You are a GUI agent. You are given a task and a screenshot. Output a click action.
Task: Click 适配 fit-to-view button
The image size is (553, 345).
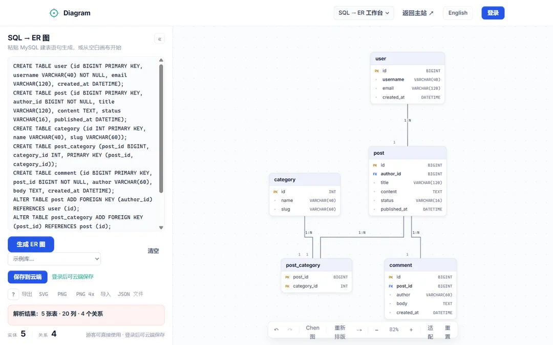[430, 332]
